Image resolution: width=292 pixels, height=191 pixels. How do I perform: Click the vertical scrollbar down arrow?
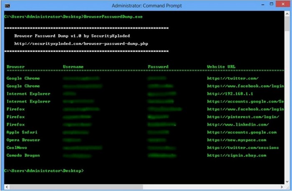287,181
